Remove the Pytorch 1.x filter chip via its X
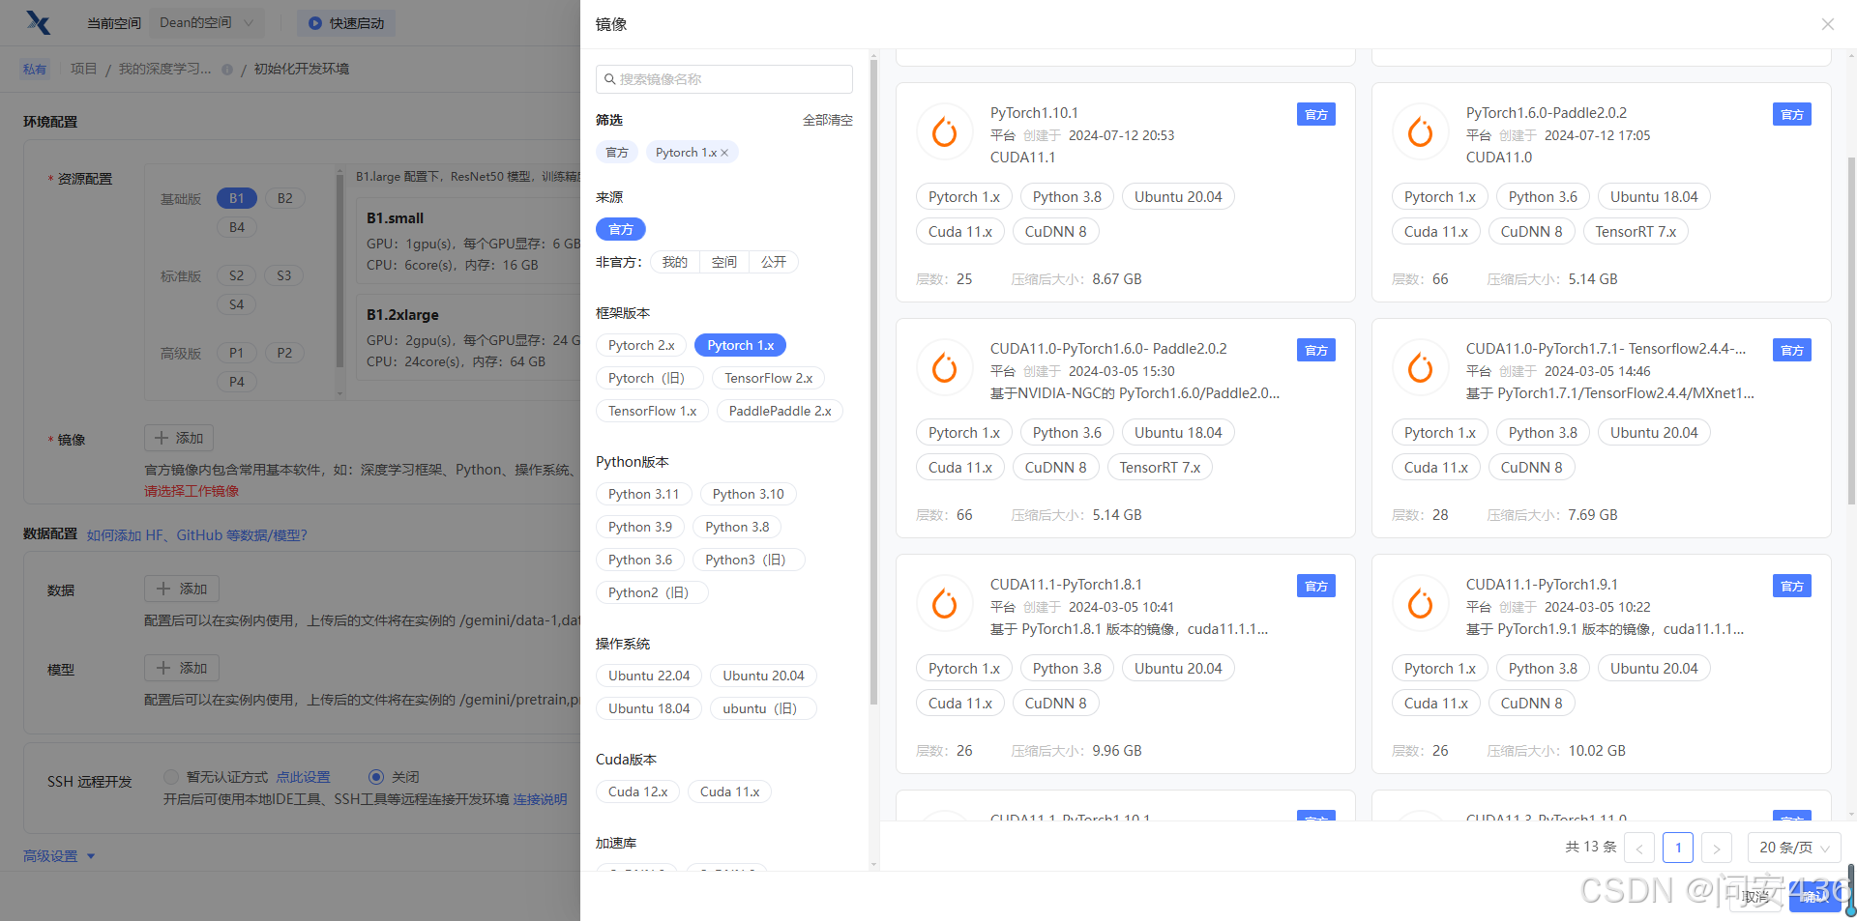The image size is (1857, 921). tap(724, 153)
